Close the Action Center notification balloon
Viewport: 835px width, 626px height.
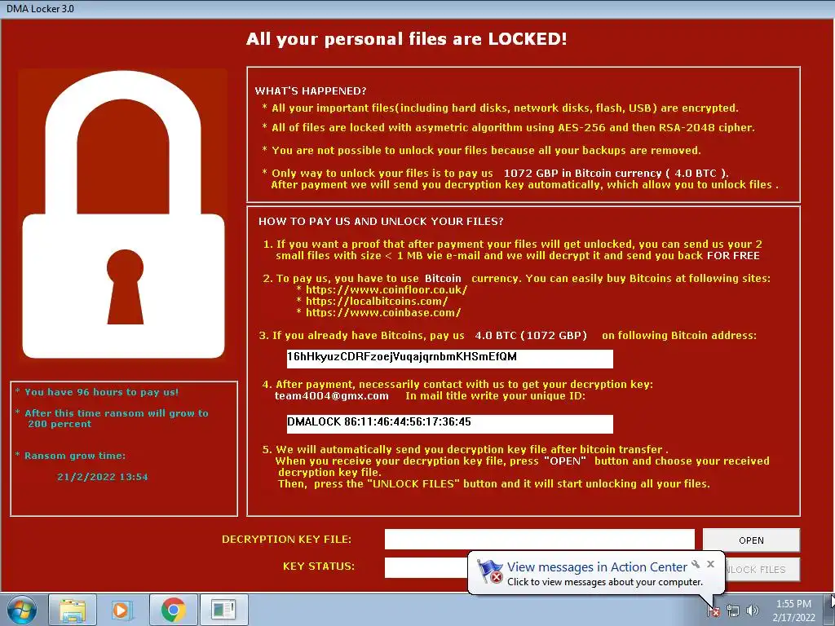pyautogui.click(x=710, y=564)
